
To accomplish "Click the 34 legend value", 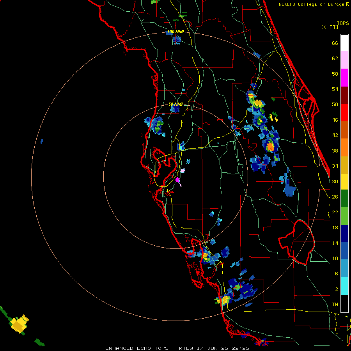I will tap(335, 166).
